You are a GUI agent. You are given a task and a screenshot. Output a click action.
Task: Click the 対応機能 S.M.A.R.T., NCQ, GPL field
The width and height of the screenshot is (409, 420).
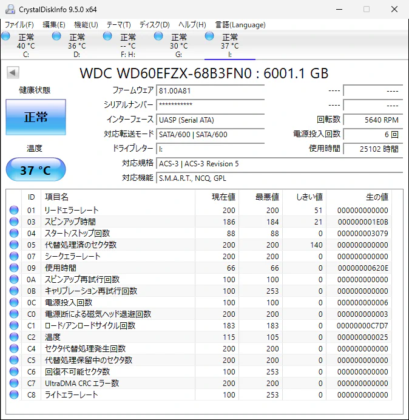[x=280, y=178]
